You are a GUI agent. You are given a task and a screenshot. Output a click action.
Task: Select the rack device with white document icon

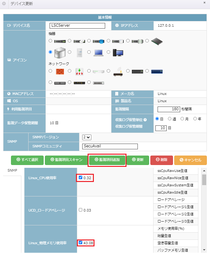[118, 41]
